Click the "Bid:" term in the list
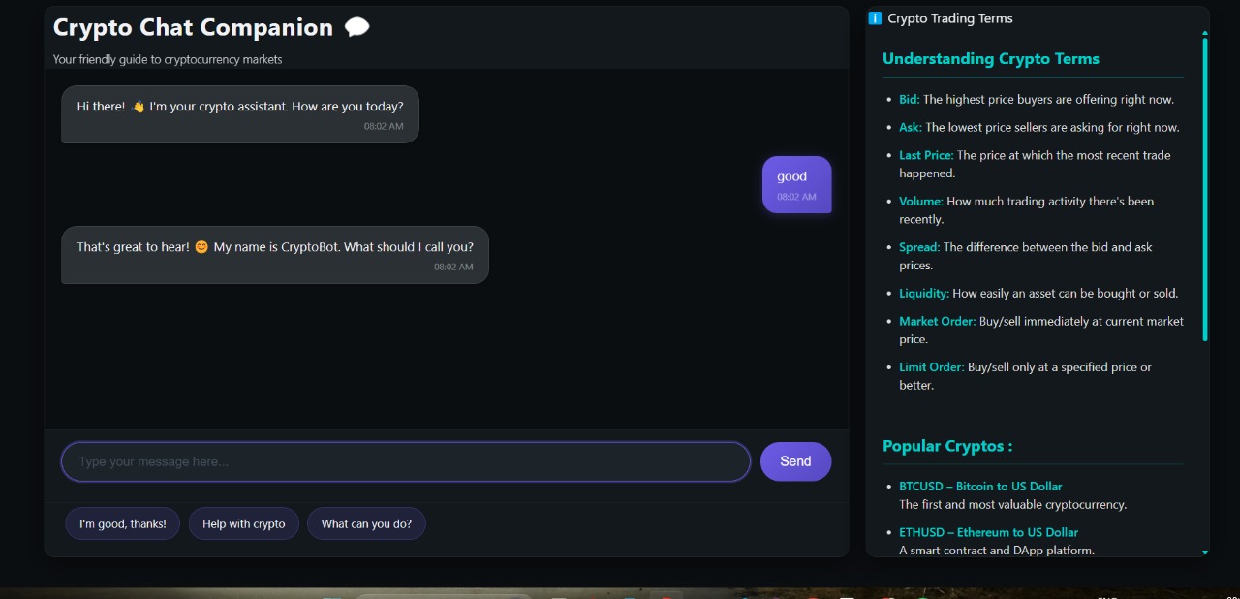 click(x=909, y=99)
